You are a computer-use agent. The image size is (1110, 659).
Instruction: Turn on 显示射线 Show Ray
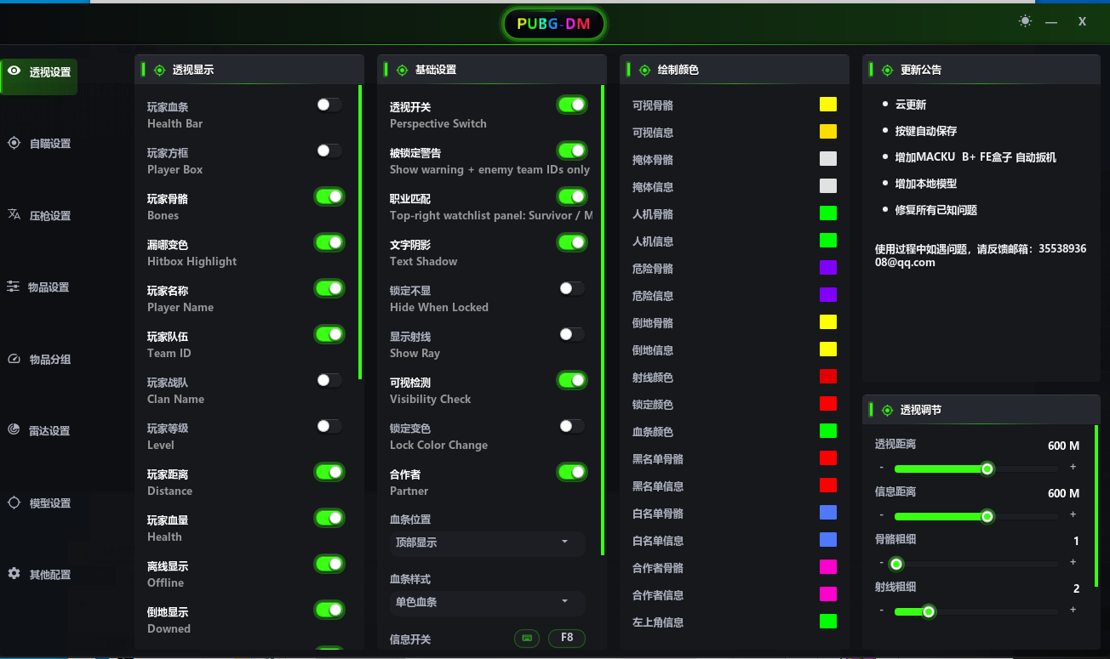(x=572, y=335)
